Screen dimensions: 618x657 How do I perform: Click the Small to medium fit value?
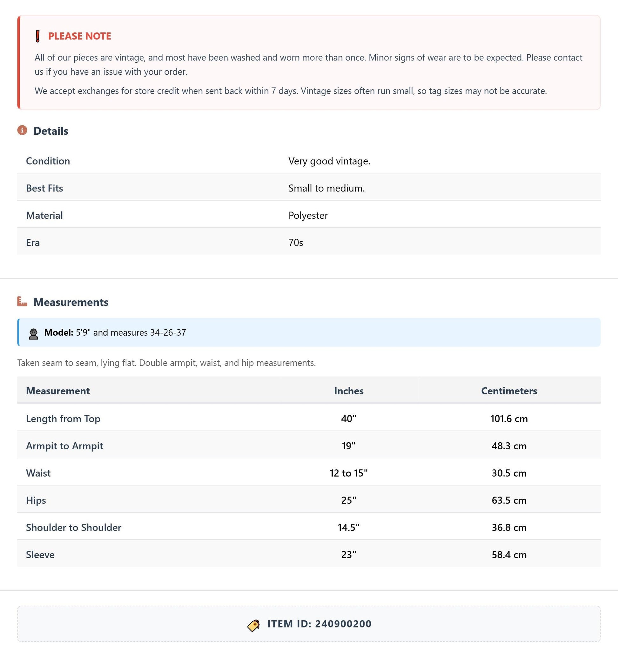click(326, 188)
